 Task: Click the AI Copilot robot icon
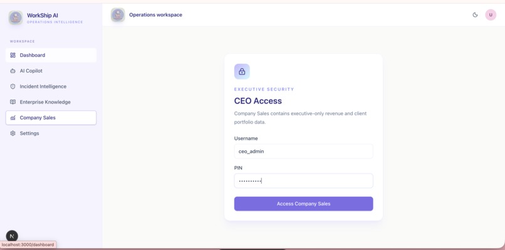tap(13, 71)
